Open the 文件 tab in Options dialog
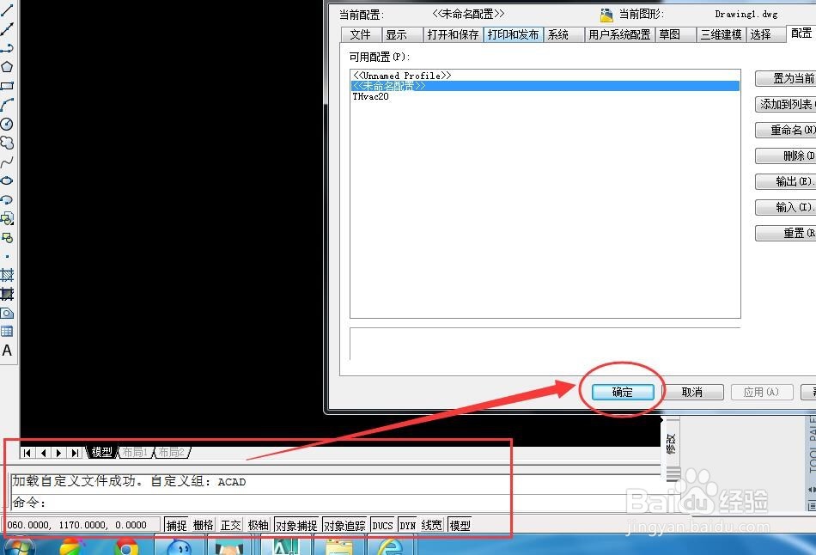The width and height of the screenshot is (816, 555). coord(361,34)
